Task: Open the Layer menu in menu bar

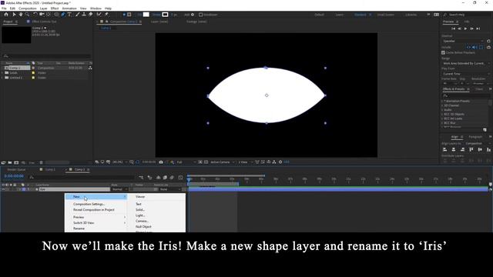Action: [43, 8]
